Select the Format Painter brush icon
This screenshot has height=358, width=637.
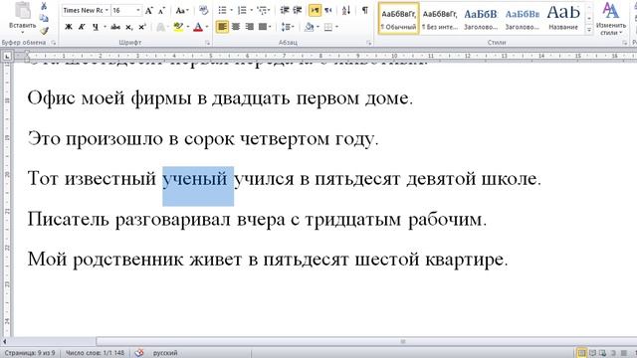[x=44, y=31]
